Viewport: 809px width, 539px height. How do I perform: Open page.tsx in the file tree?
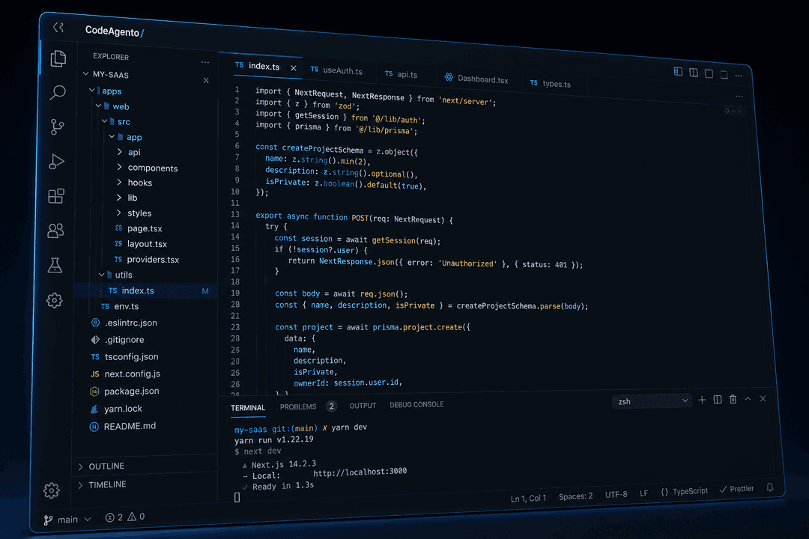click(x=145, y=228)
